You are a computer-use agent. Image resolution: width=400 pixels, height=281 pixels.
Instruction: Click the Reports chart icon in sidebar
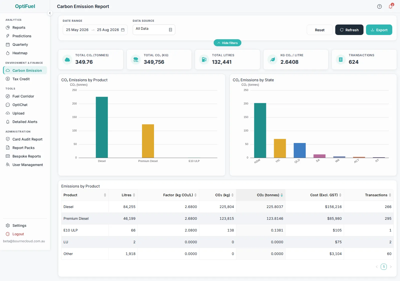click(8, 27)
